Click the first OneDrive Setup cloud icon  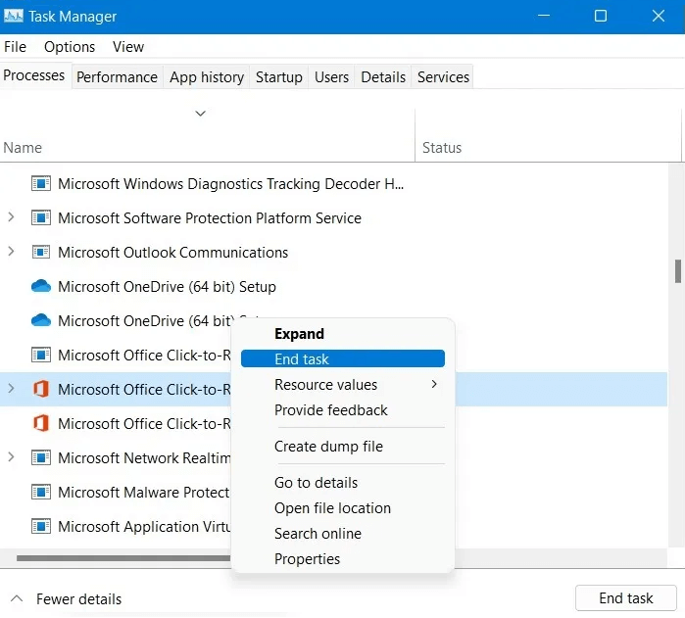tap(41, 287)
